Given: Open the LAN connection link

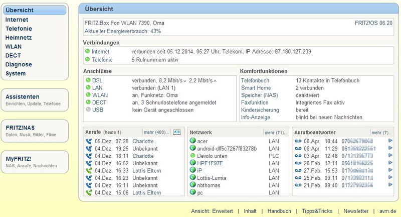Looking at the screenshot, I should click(x=97, y=88).
